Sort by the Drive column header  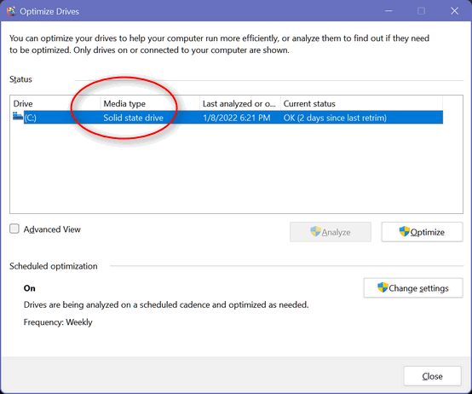pos(55,104)
